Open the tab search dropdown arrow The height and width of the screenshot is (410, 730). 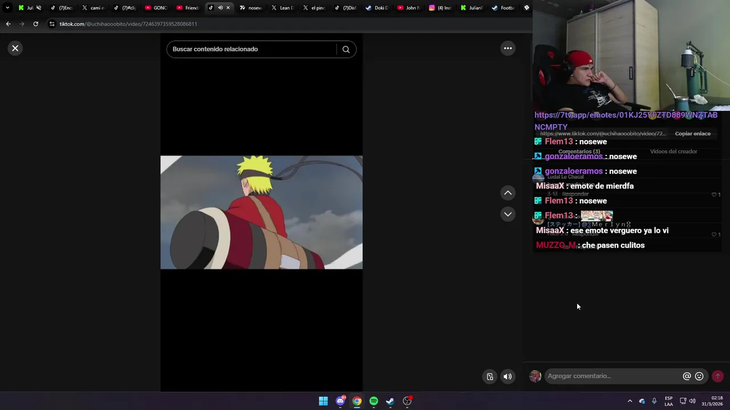[x=7, y=8]
